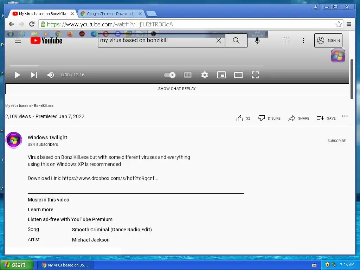This screenshot has width=360, height=270.
Task: Click the view count 2,109 views
Action: (x=18, y=116)
